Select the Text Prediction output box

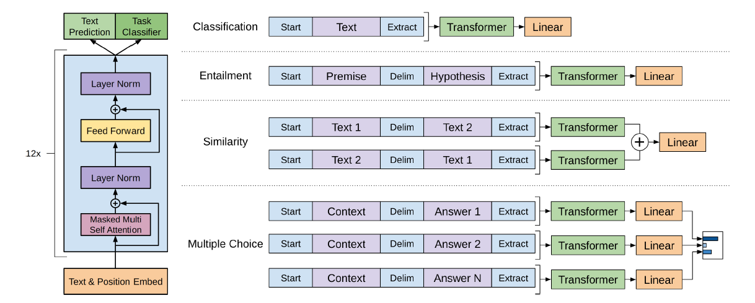pyautogui.click(x=90, y=27)
